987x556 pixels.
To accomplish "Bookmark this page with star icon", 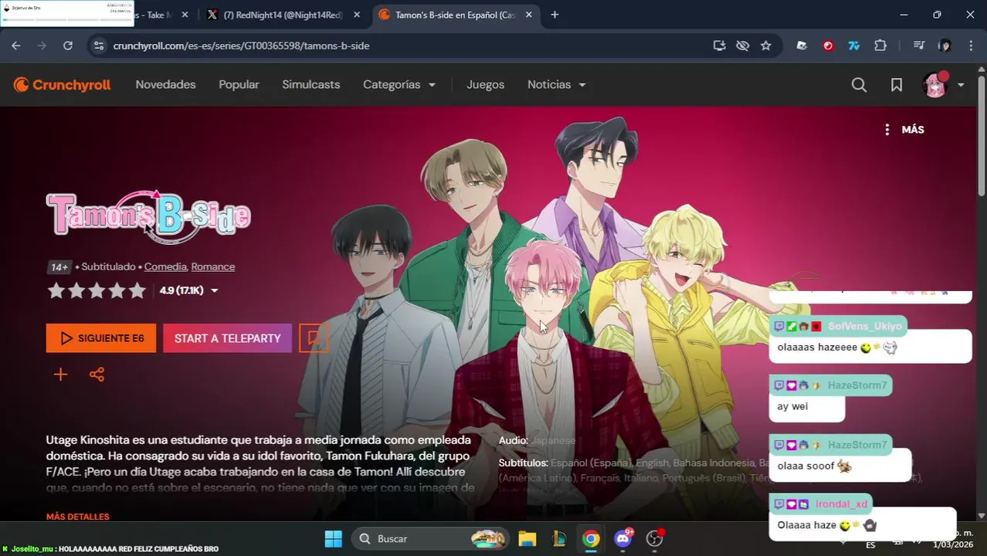I will [x=766, y=46].
